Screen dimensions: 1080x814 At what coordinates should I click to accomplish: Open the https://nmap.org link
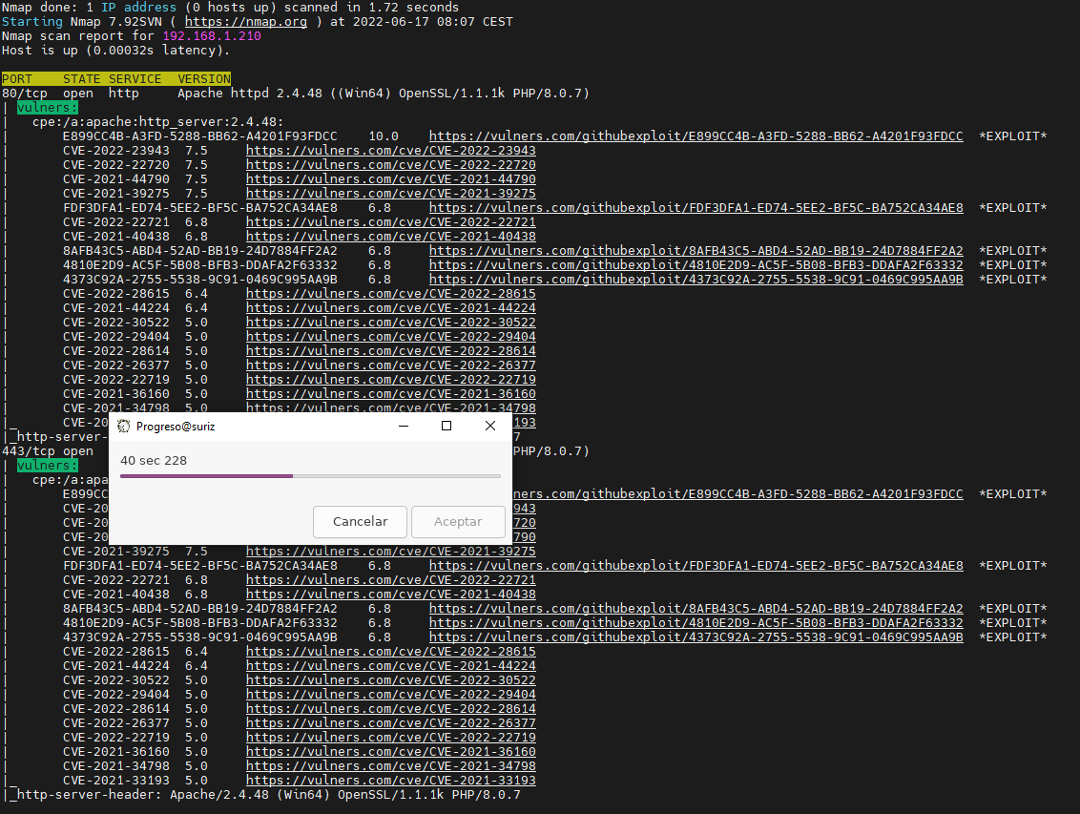click(246, 21)
